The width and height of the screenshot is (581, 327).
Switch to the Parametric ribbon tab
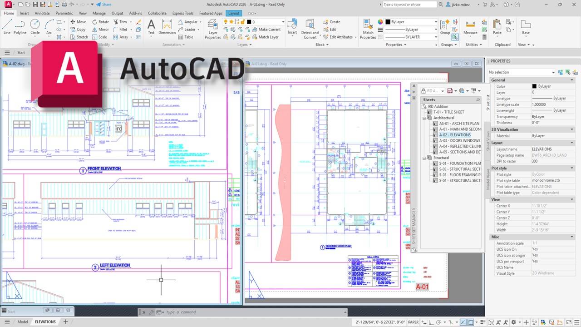pos(64,13)
